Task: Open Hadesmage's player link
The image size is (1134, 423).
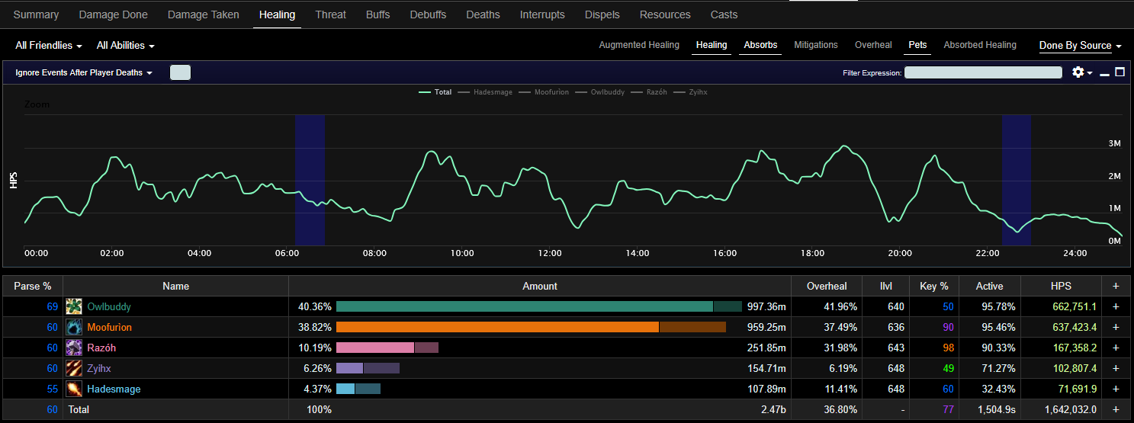Action: click(x=114, y=389)
